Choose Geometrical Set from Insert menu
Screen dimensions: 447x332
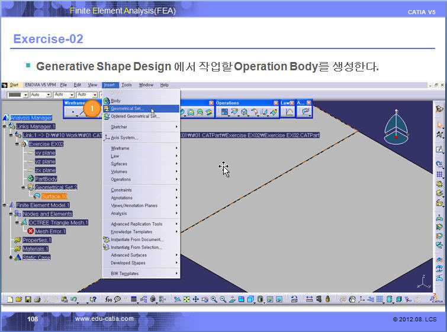(141, 108)
